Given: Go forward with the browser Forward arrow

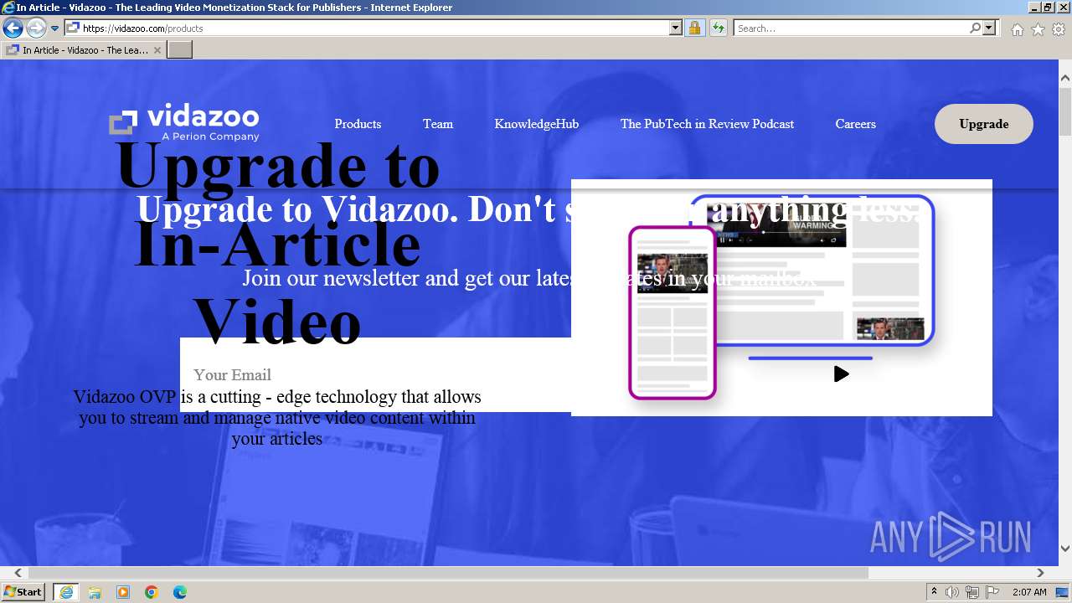Looking at the screenshot, I should coord(36,28).
